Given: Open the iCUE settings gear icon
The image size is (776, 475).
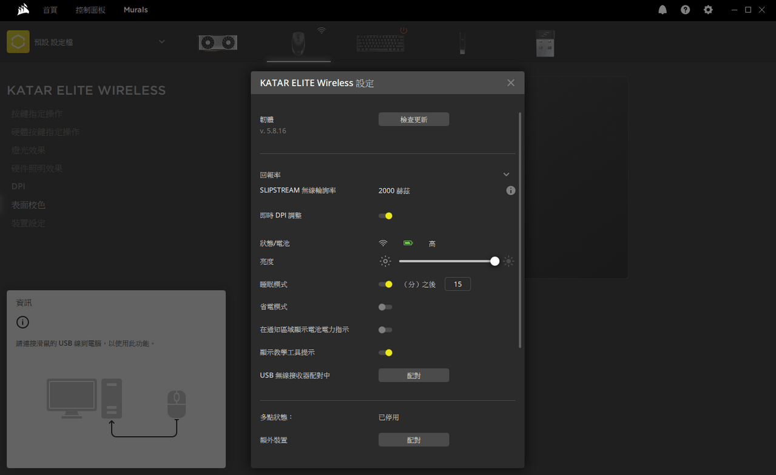Looking at the screenshot, I should click(x=708, y=10).
